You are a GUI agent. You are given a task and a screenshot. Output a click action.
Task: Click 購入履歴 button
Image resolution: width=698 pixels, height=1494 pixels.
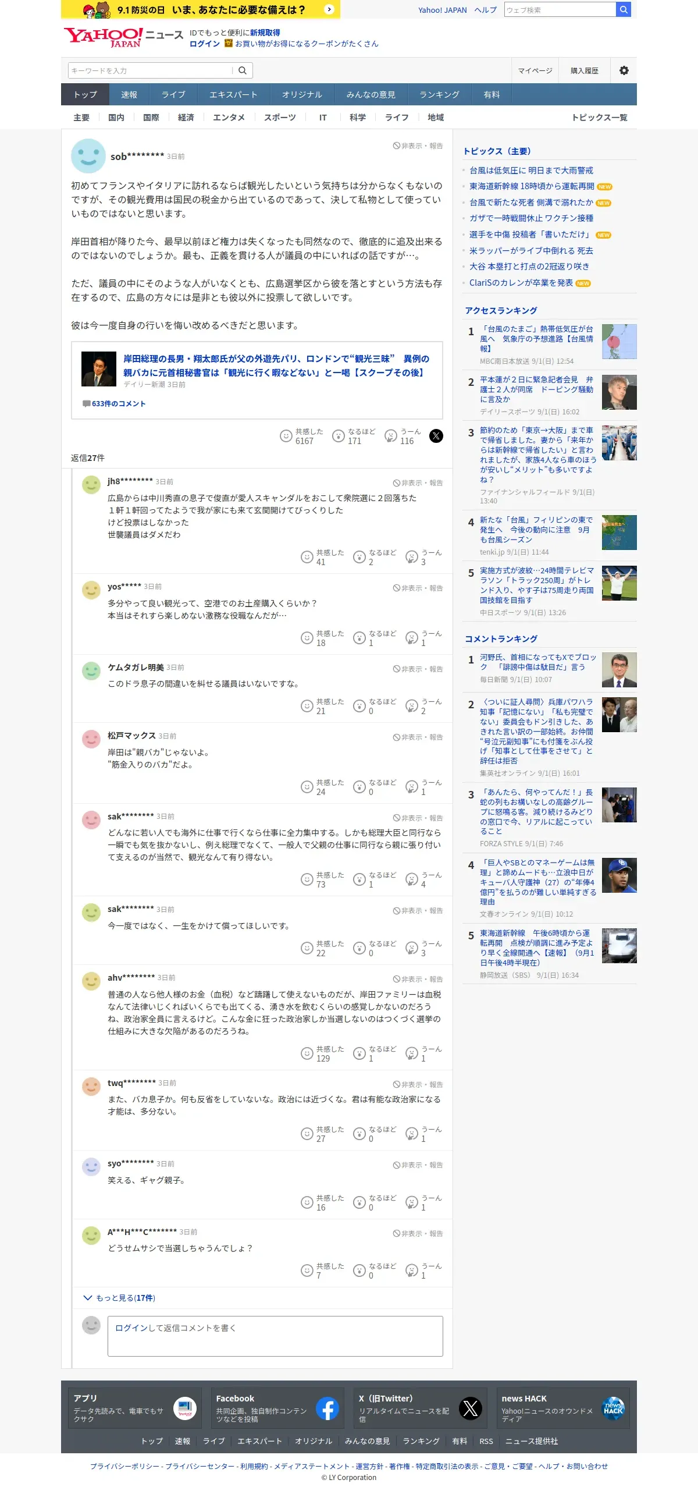(x=585, y=70)
